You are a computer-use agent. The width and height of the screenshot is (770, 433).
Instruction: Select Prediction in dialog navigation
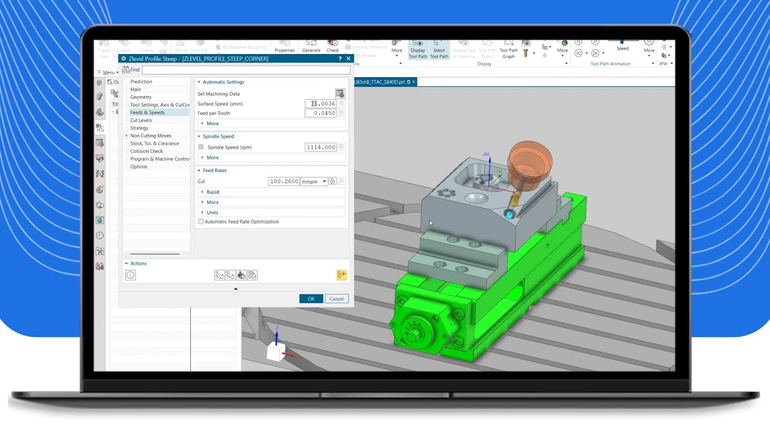pyautogui.click(x=141, y=82)
